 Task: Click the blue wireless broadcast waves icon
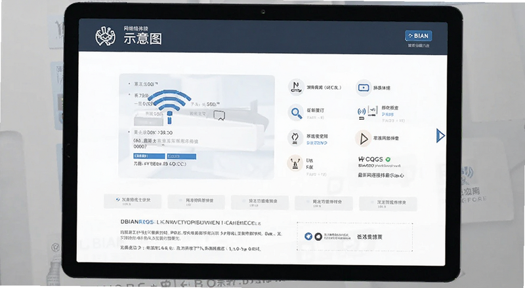click(x=362, y=113)
